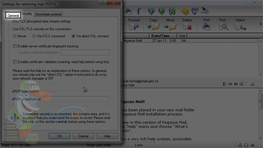Click the preview pane scrollbar thumb

260,101
